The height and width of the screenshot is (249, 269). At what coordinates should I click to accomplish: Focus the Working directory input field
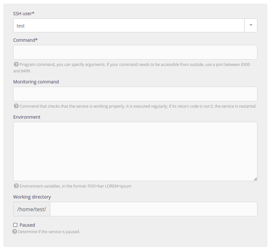pyautogui.click(x=154, y=209)
